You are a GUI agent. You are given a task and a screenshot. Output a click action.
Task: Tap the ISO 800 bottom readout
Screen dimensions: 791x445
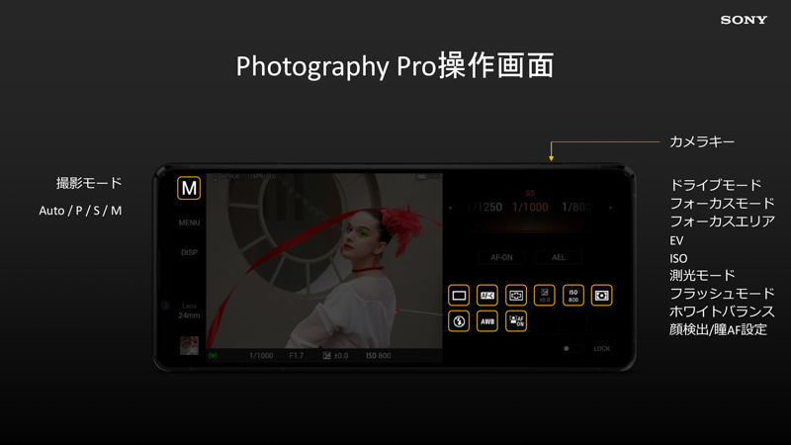tap(379, 356)
